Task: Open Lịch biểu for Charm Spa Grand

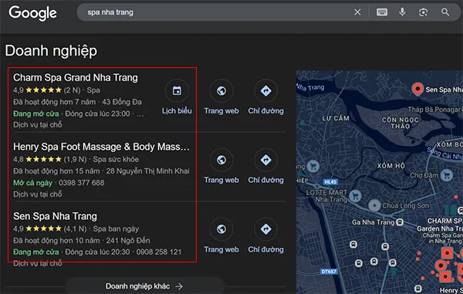Action: coord(177,96)
